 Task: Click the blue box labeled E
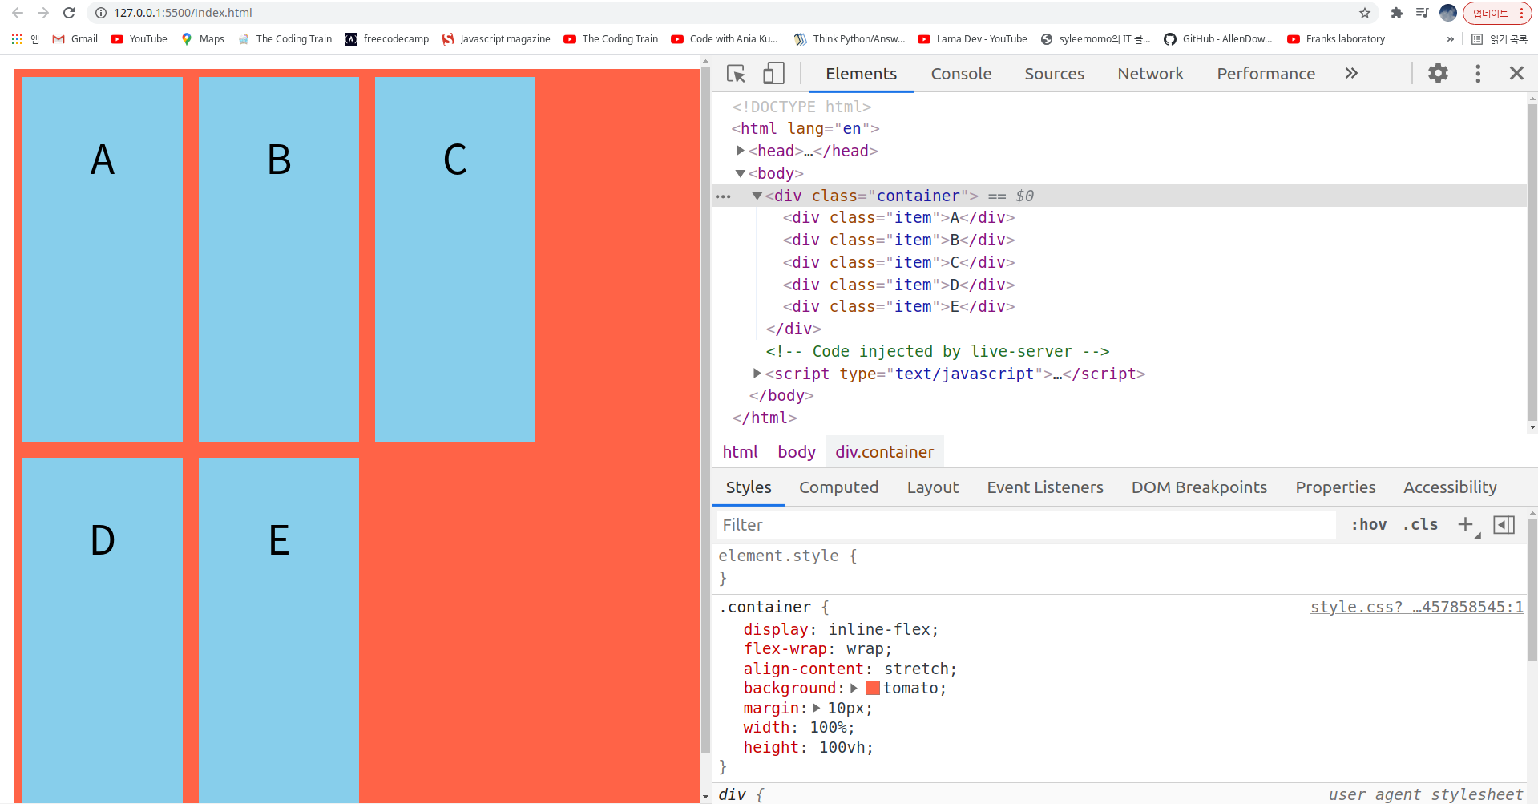pyautogui.click(x=278, y=629)
